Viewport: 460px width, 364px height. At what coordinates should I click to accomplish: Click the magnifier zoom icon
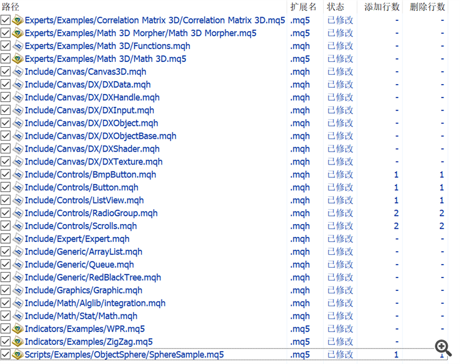(443, 348)
